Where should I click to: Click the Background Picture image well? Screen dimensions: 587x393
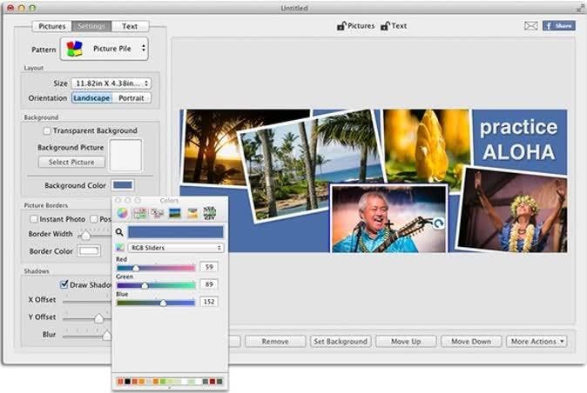[125, 155]
